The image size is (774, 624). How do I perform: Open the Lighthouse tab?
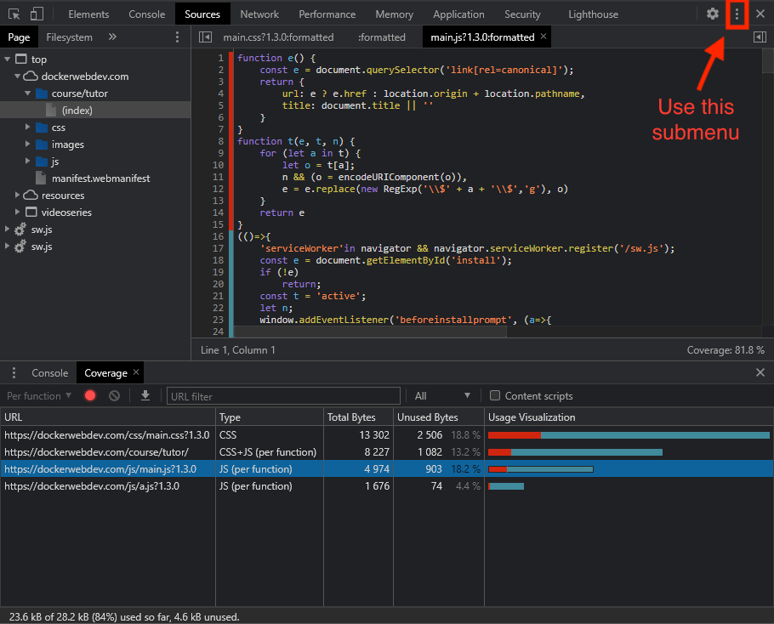pos(593,14)
